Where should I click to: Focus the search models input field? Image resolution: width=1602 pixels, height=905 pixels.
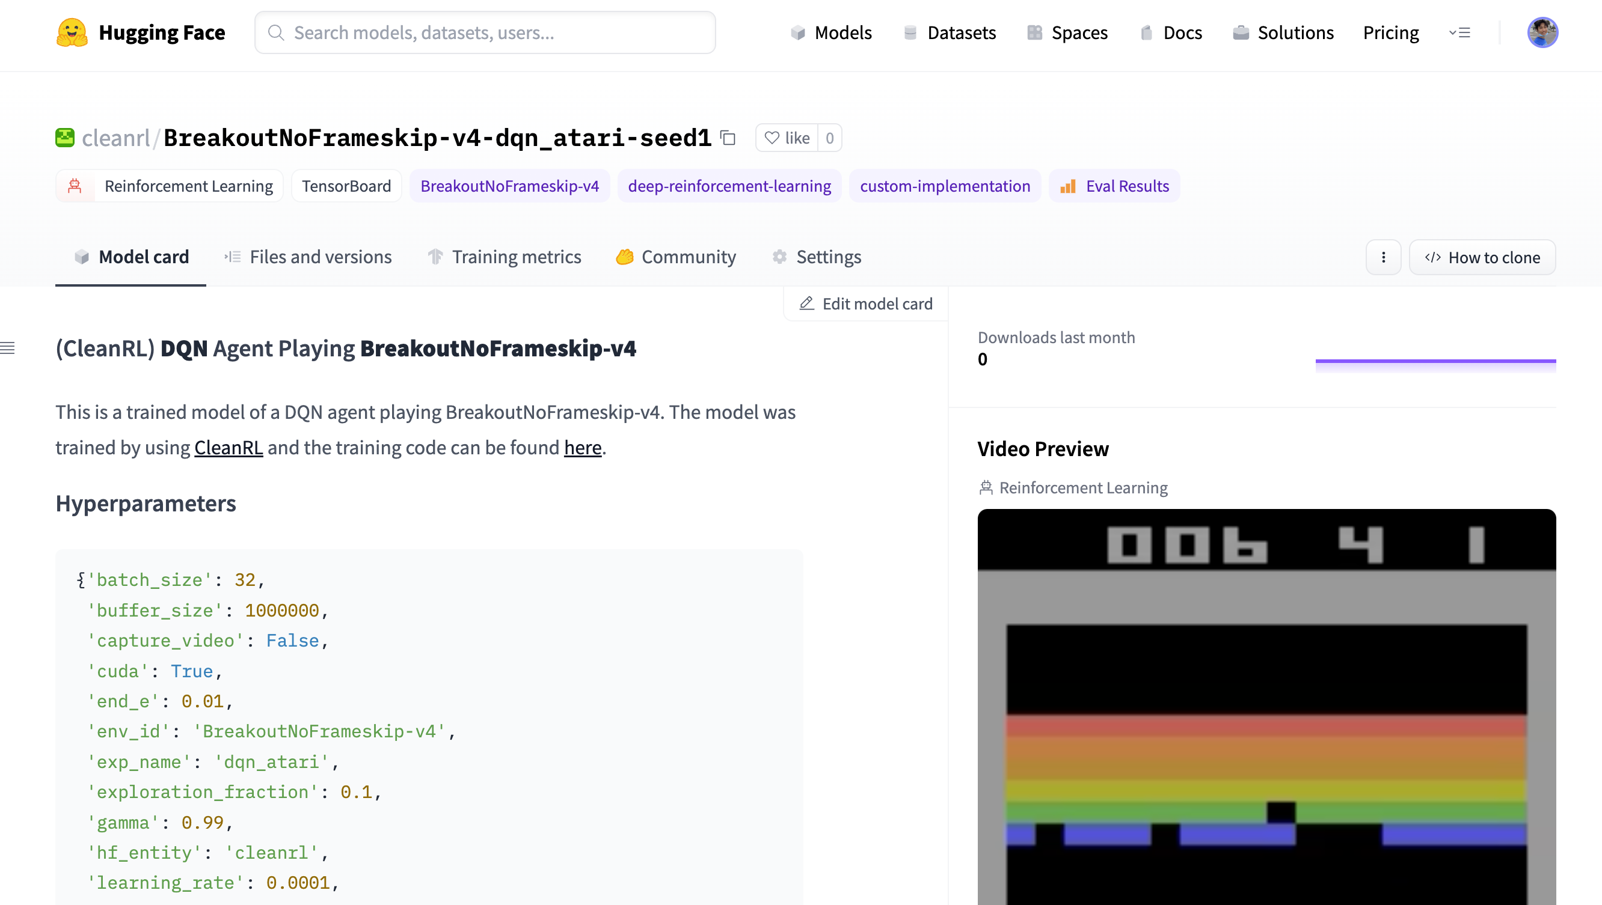coord(485,32)
